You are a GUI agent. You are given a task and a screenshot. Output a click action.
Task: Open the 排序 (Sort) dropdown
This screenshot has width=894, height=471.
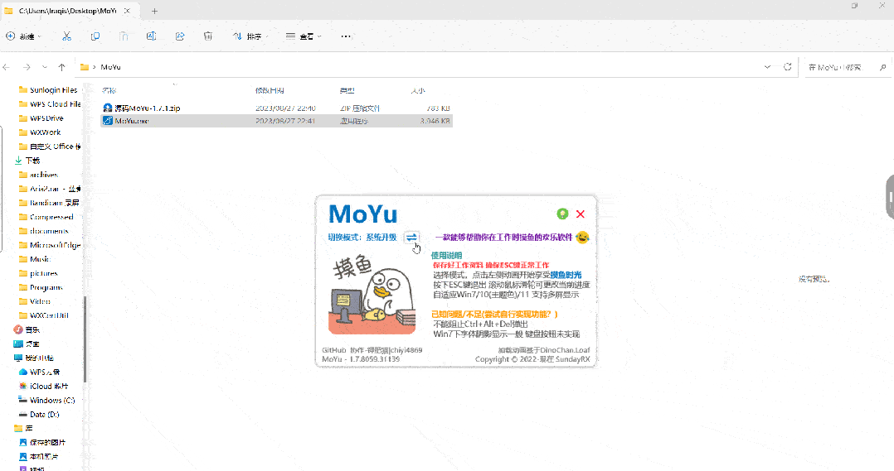coord(250,36)
